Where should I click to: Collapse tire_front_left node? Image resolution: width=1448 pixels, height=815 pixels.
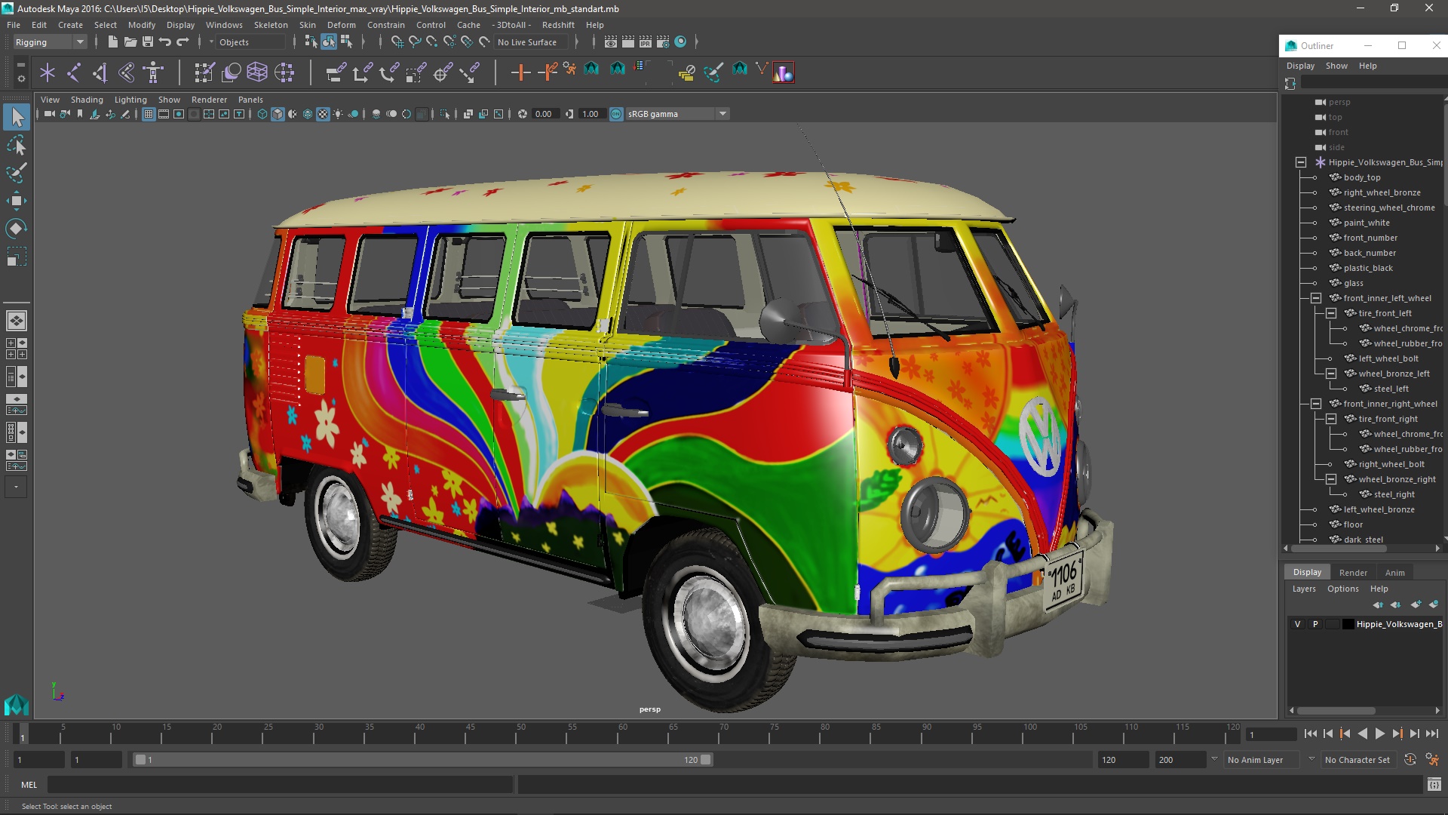pos(1331,313)
